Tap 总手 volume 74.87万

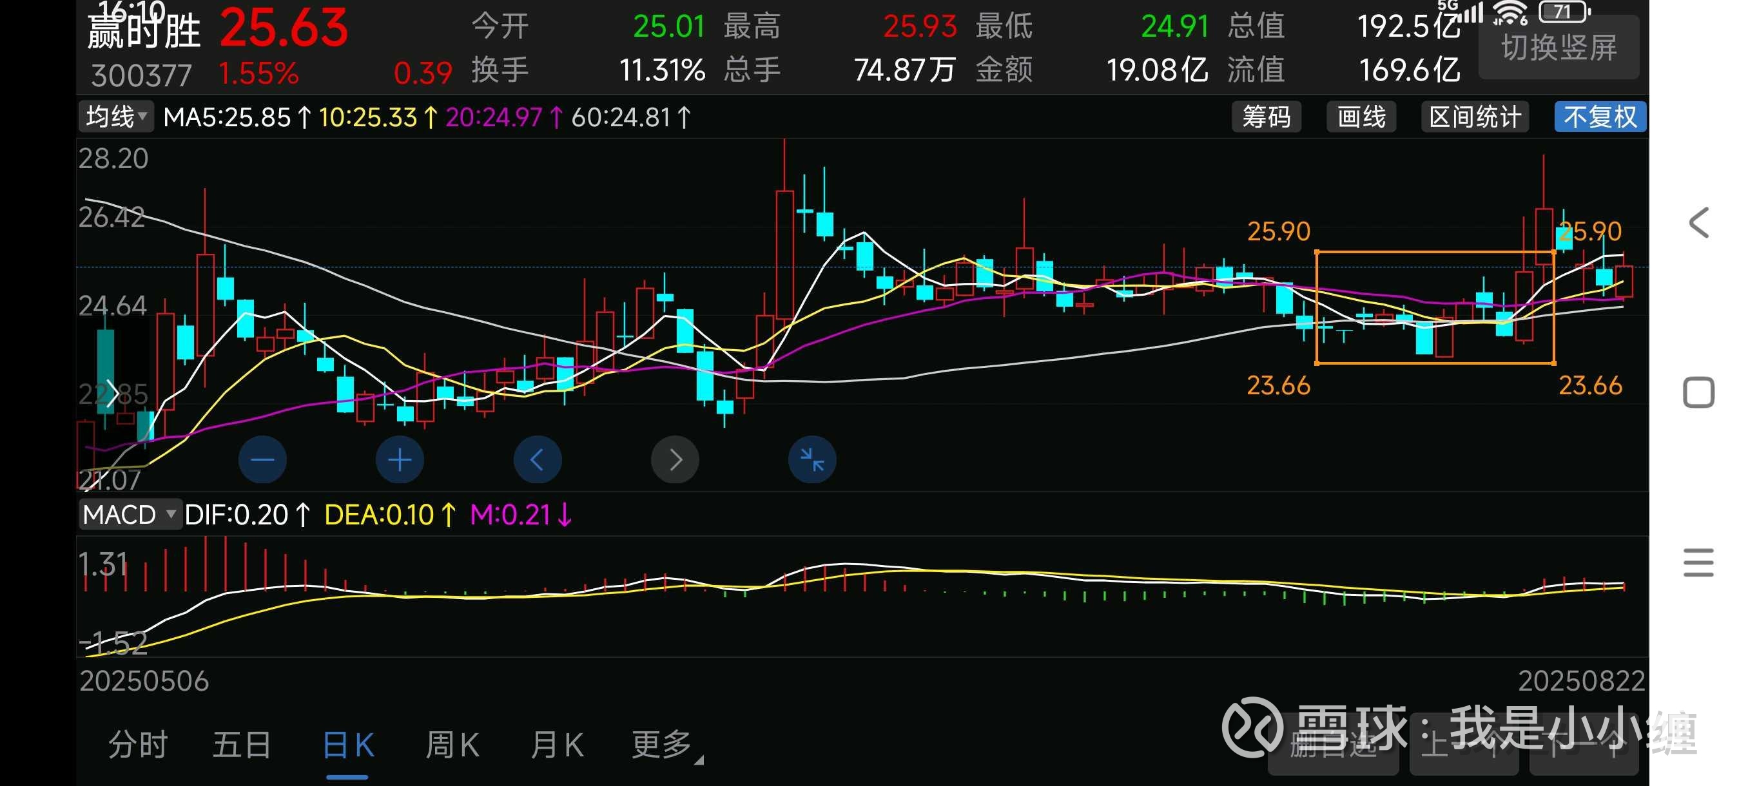[904, 70]
